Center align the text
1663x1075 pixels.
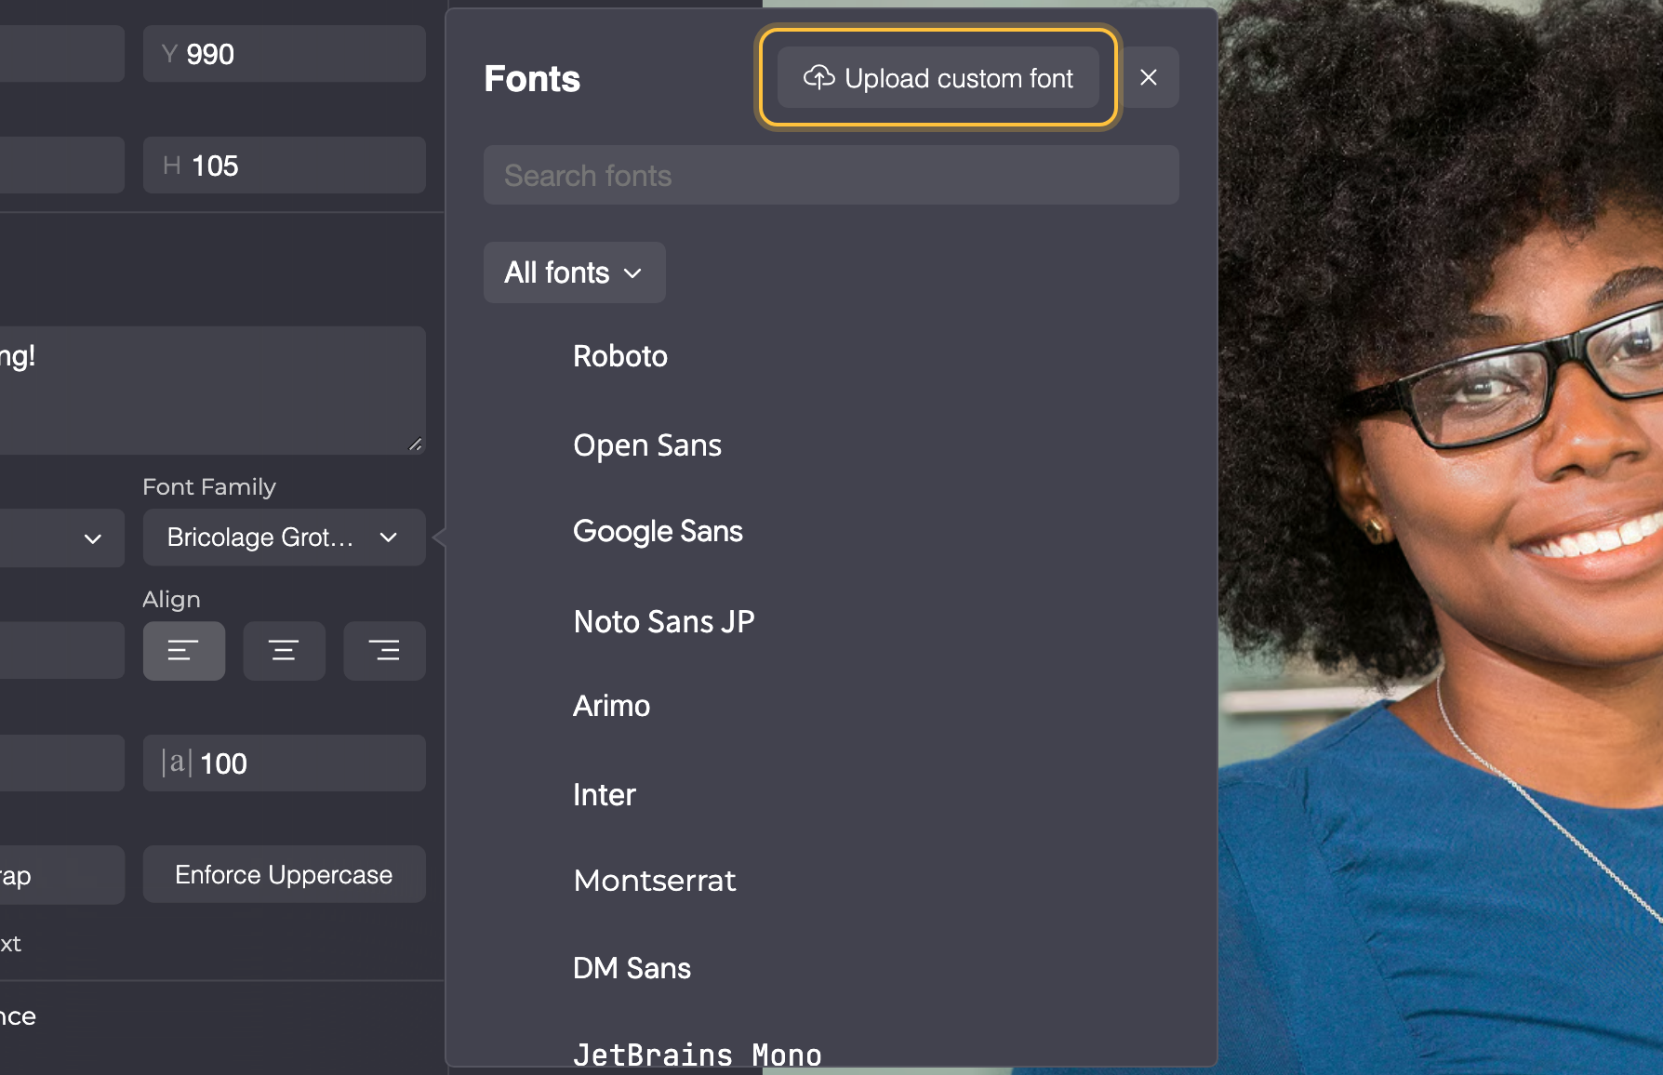tap(285, 651)
